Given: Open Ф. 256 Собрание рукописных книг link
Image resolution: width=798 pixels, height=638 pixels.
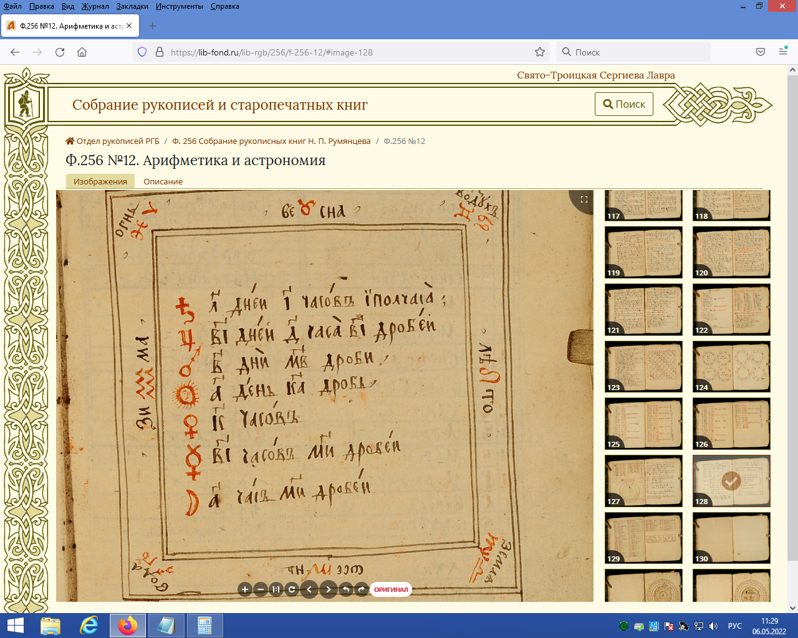Looking at the screenshot, I should pos(271,141).
